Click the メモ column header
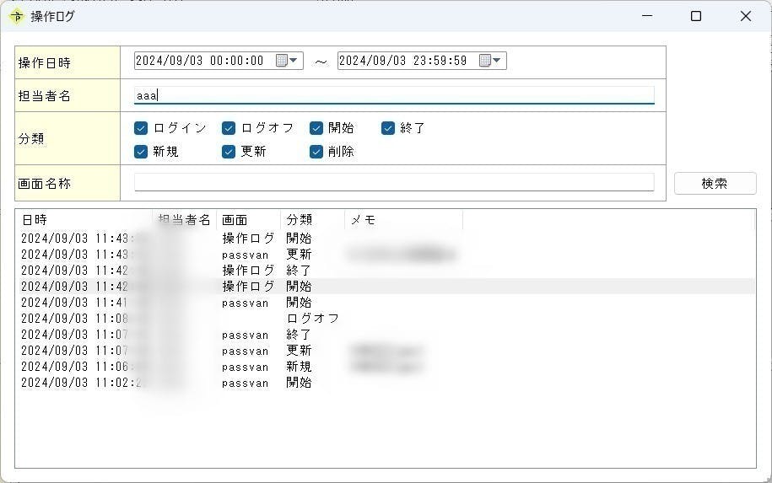The height and width of the screenshot is (483, 772). tap(403, 220)
